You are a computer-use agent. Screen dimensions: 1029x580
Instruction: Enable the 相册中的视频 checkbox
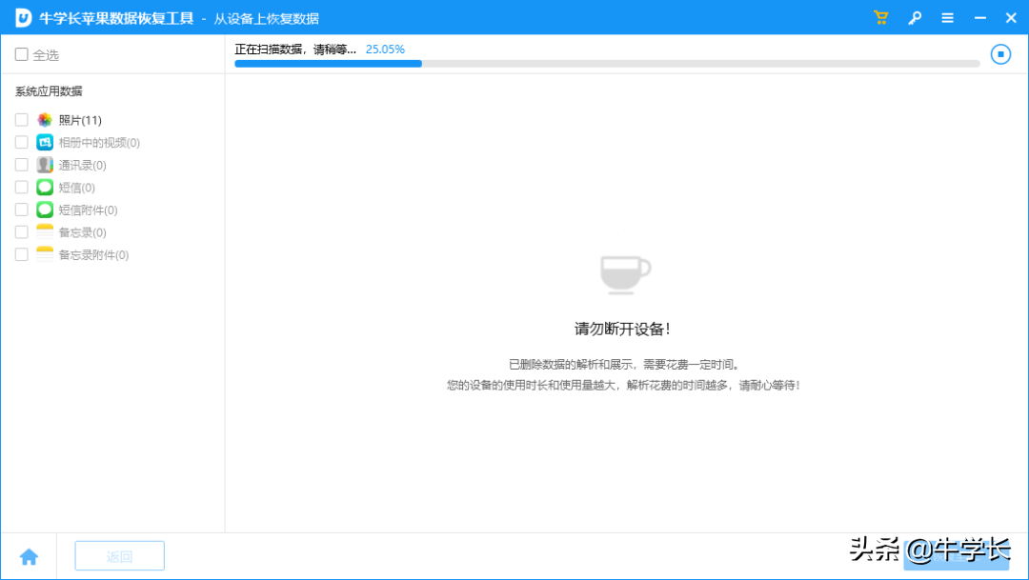tap(22, 142)
